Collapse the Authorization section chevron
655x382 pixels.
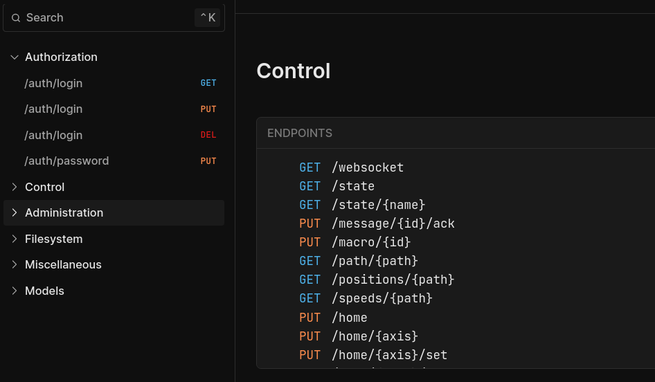tap(15, 57)
